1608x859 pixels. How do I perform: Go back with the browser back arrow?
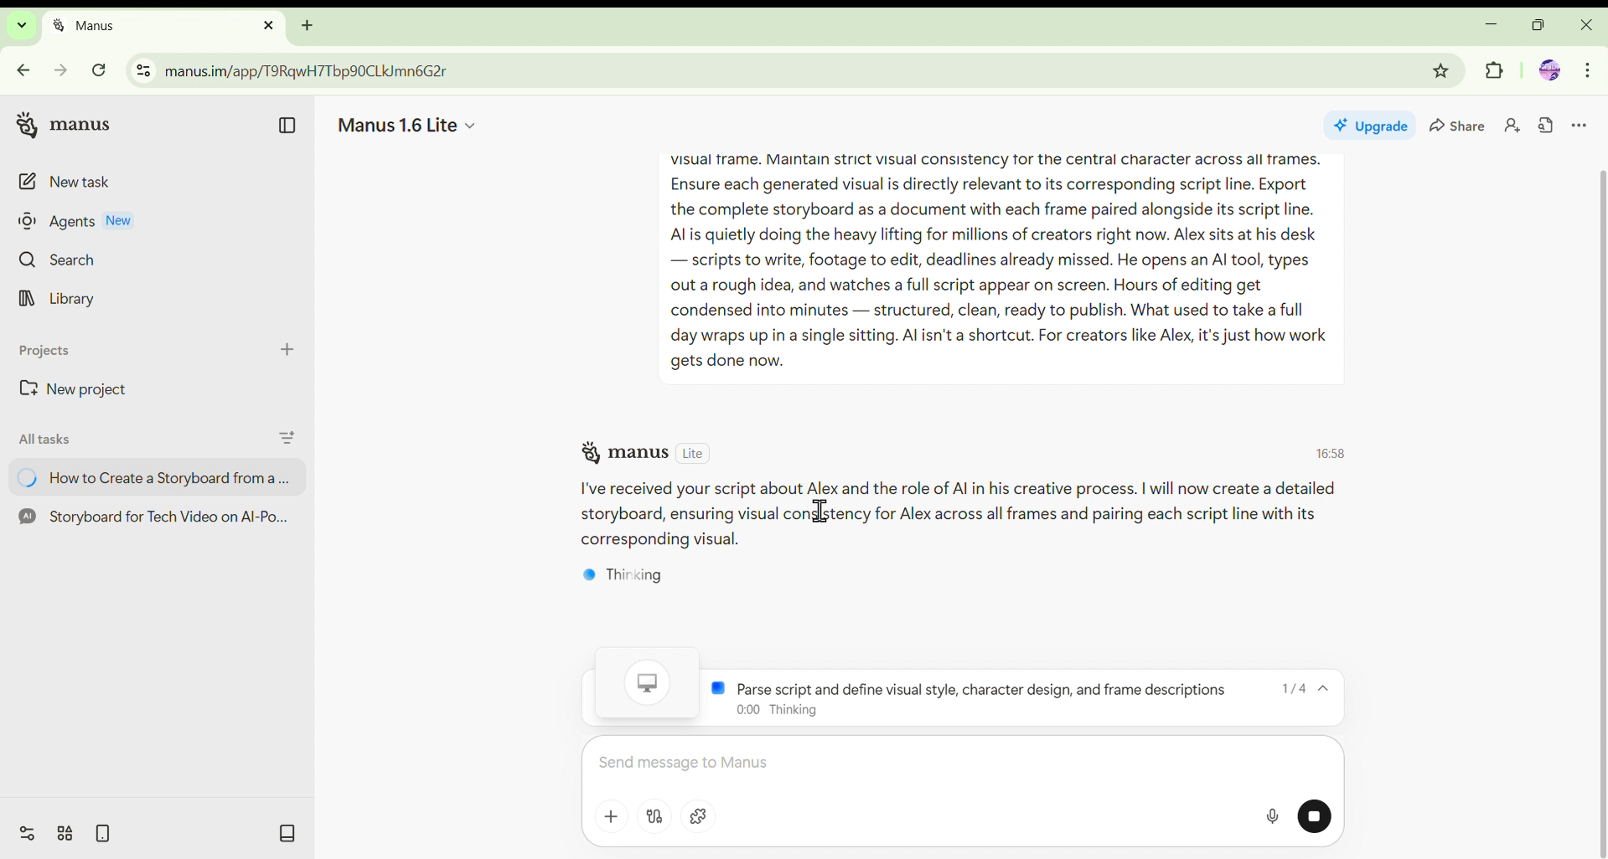[x=23, y=72]
